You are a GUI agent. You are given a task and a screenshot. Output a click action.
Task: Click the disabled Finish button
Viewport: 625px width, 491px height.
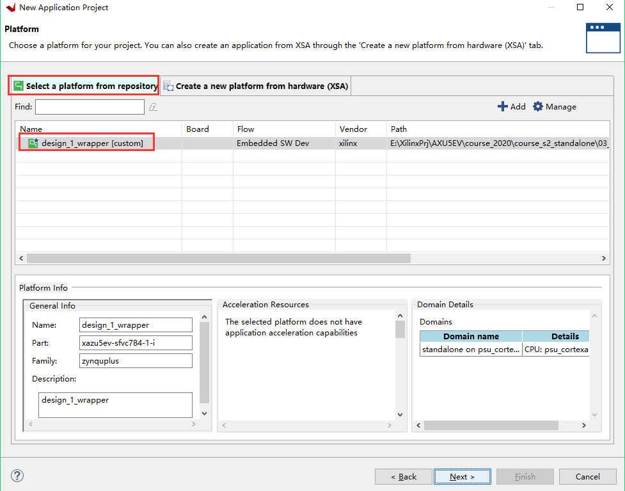click(525, 477)
